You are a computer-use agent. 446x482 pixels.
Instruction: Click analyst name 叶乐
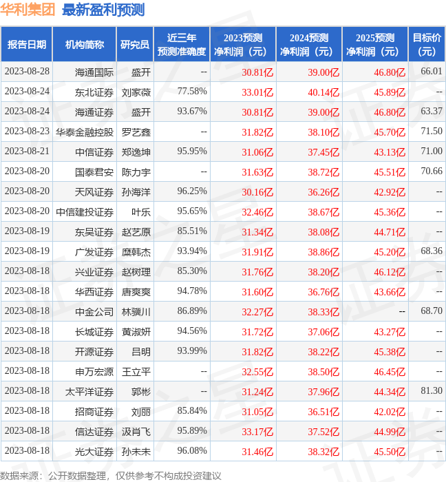141,212
